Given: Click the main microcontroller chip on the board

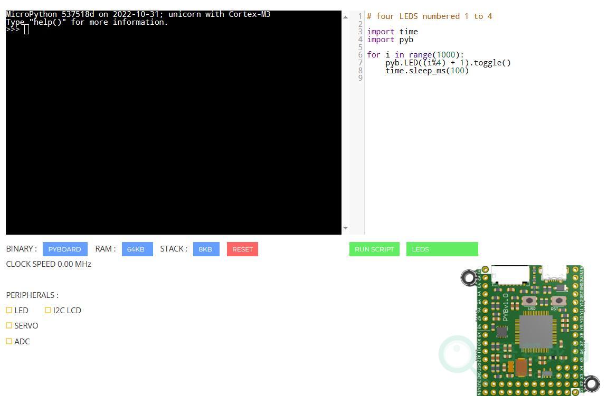Looking at the screenshot, I should (536, 331).
